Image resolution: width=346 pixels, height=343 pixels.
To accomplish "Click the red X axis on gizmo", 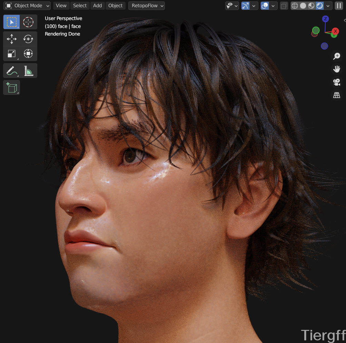I will (x=335, y=31).
